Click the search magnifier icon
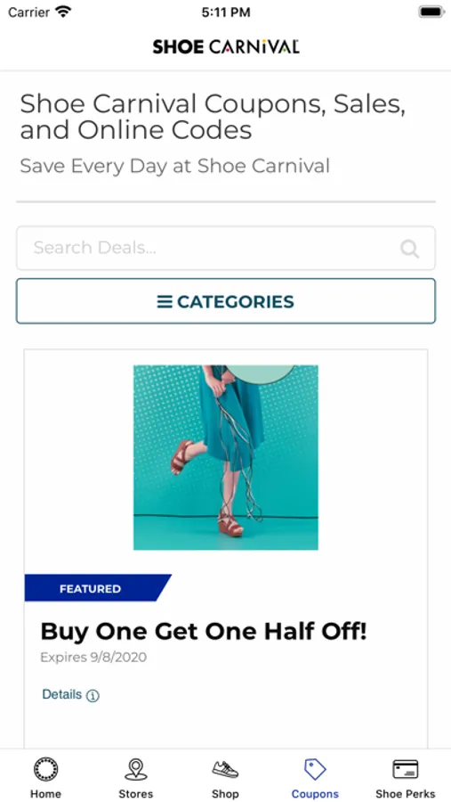Image resolution: width=451 pixels, height=802 pixels. pos(409,249)
